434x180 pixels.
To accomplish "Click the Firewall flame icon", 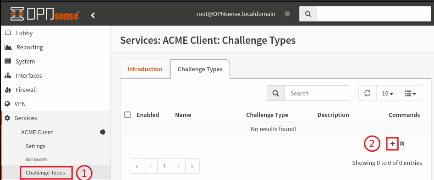I will 8,90.
